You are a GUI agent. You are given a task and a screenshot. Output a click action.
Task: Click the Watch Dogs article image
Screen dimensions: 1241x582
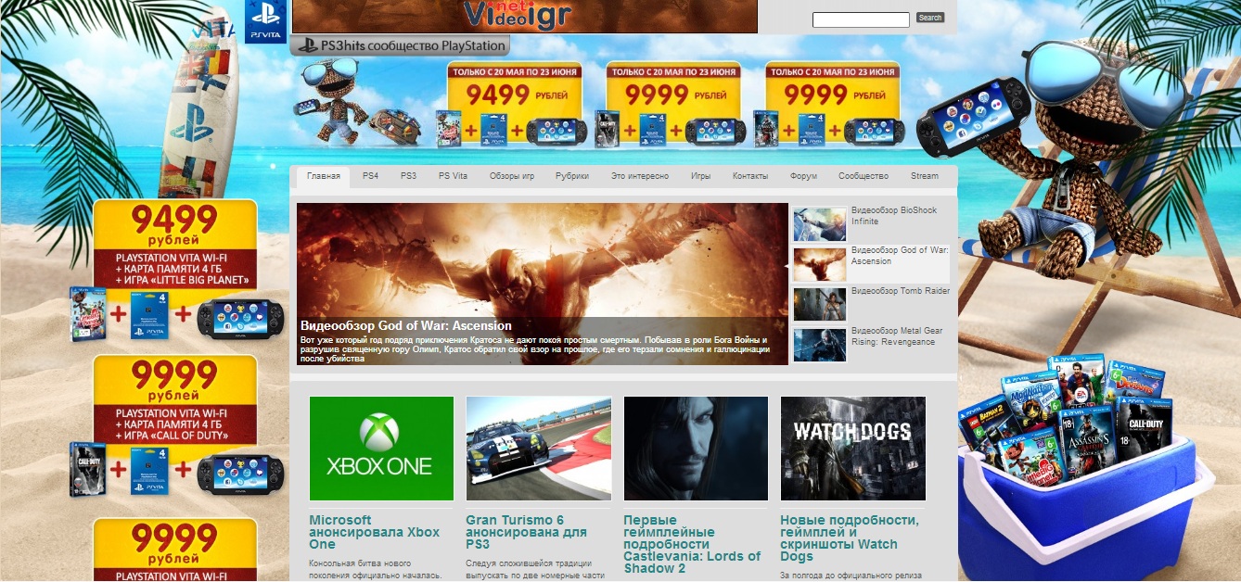tap(853, 449)
